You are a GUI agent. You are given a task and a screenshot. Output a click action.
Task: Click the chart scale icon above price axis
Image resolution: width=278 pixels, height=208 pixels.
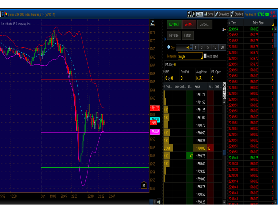tap(152, 23)
